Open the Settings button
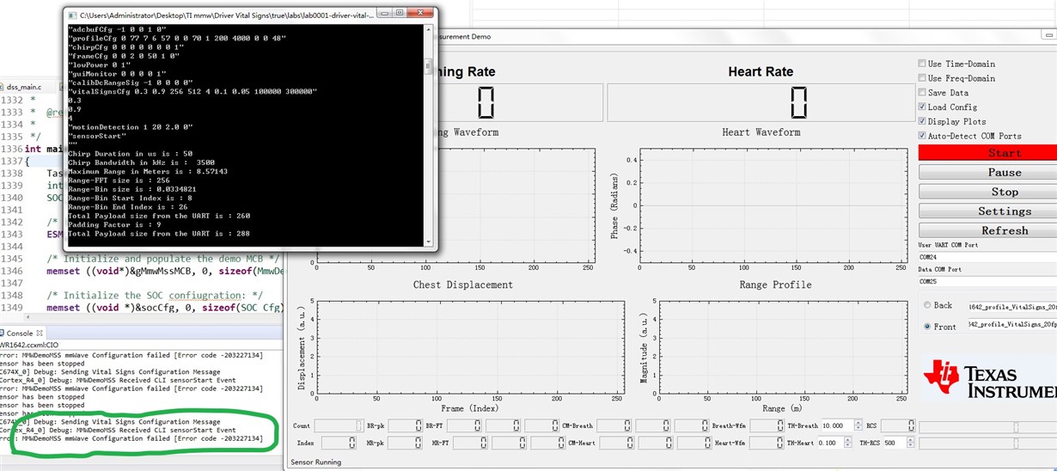Viewport: 1057px width, 471px height. pos(988,211)
